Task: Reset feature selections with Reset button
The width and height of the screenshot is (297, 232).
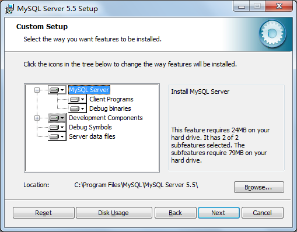Action: point(44,213)
